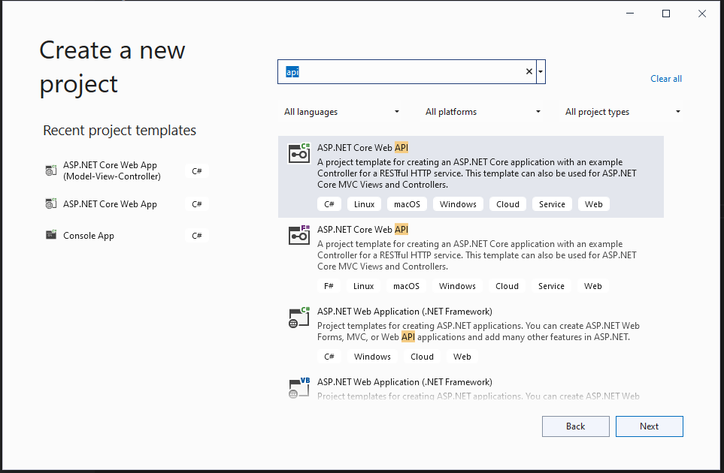Click into the template search field
The width and height of the screenshot is (724, 473).
point(406,72)
